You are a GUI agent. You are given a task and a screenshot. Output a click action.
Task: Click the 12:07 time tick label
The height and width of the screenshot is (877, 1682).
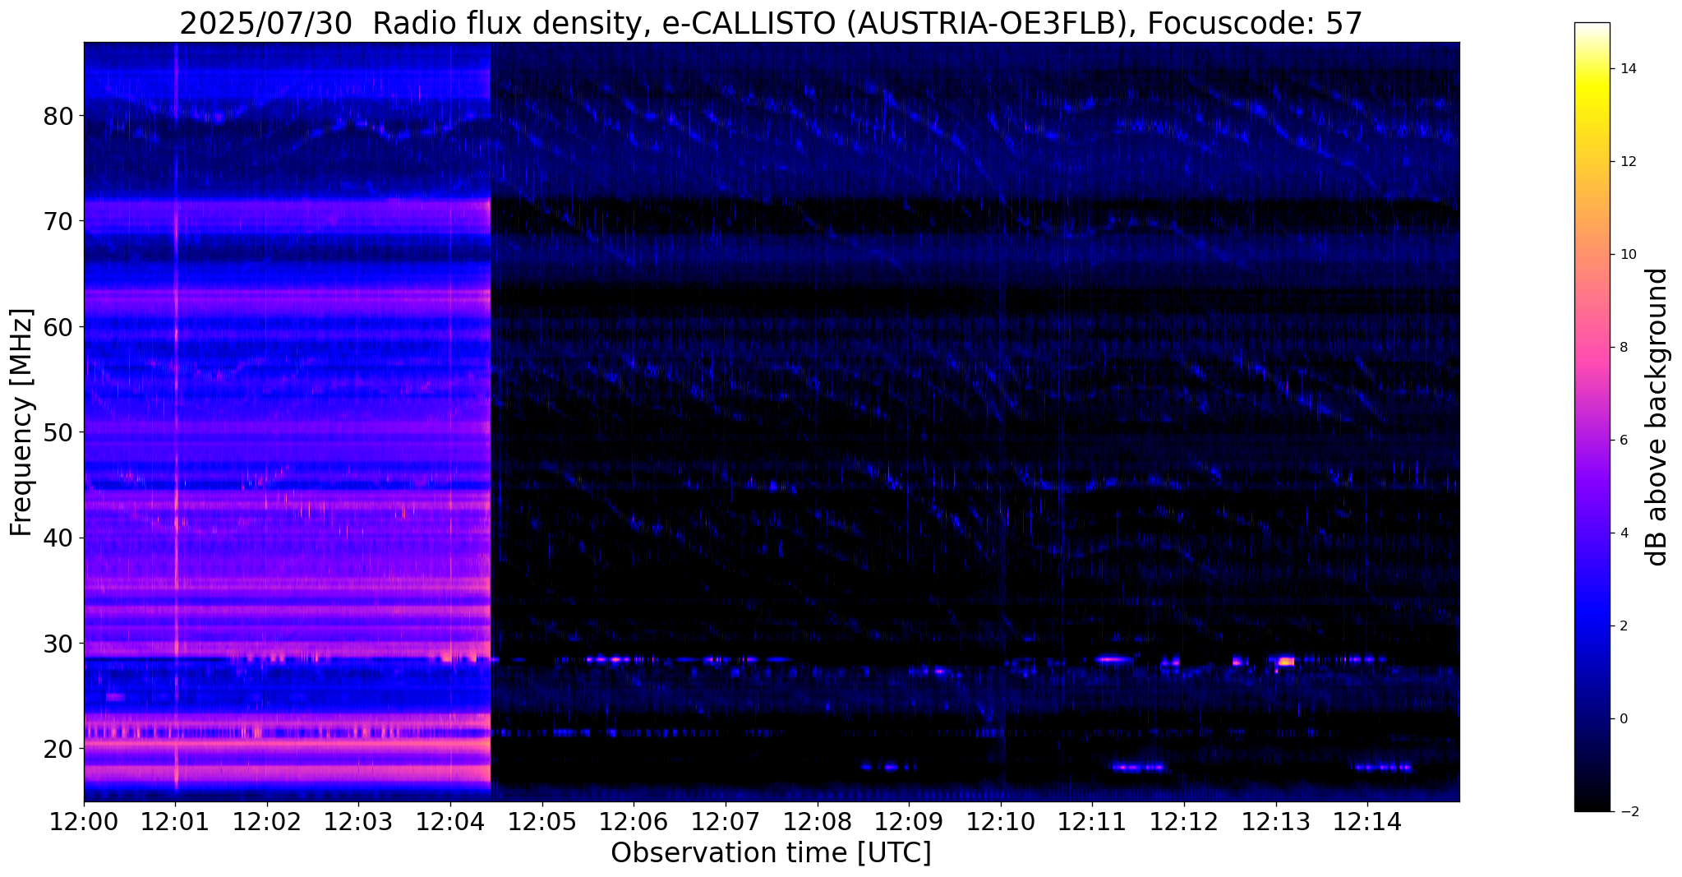[725, 822]
